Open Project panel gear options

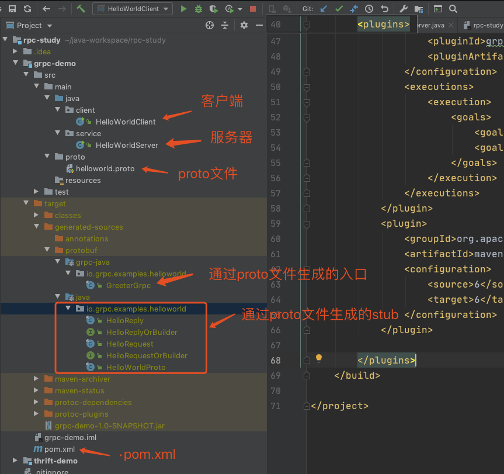(x=244, y=25)
